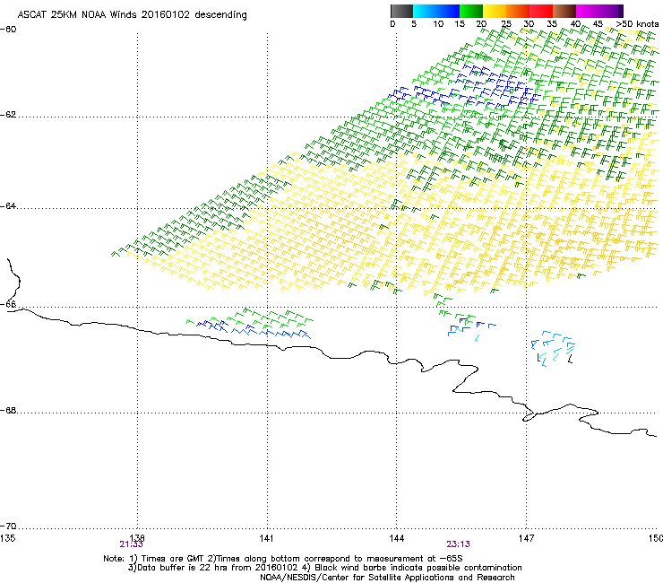Click the '35' label under the color bar

click(552, 24)
